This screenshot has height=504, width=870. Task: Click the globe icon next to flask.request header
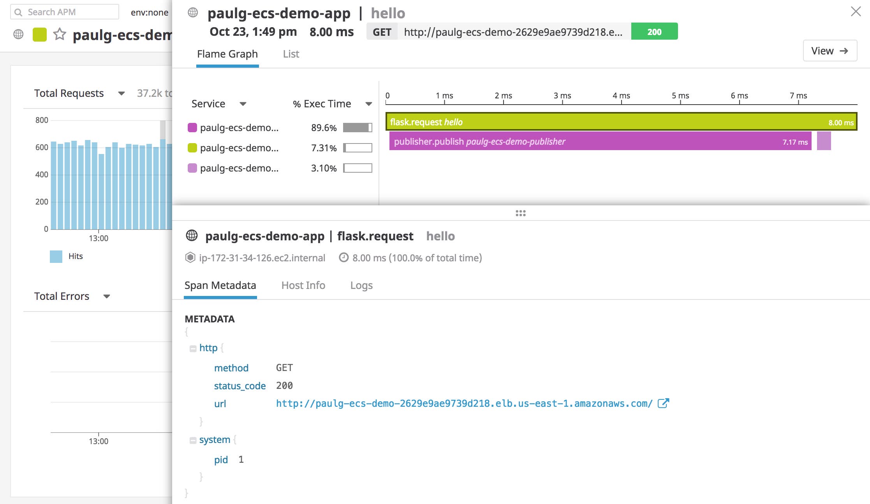pos(191,236)
